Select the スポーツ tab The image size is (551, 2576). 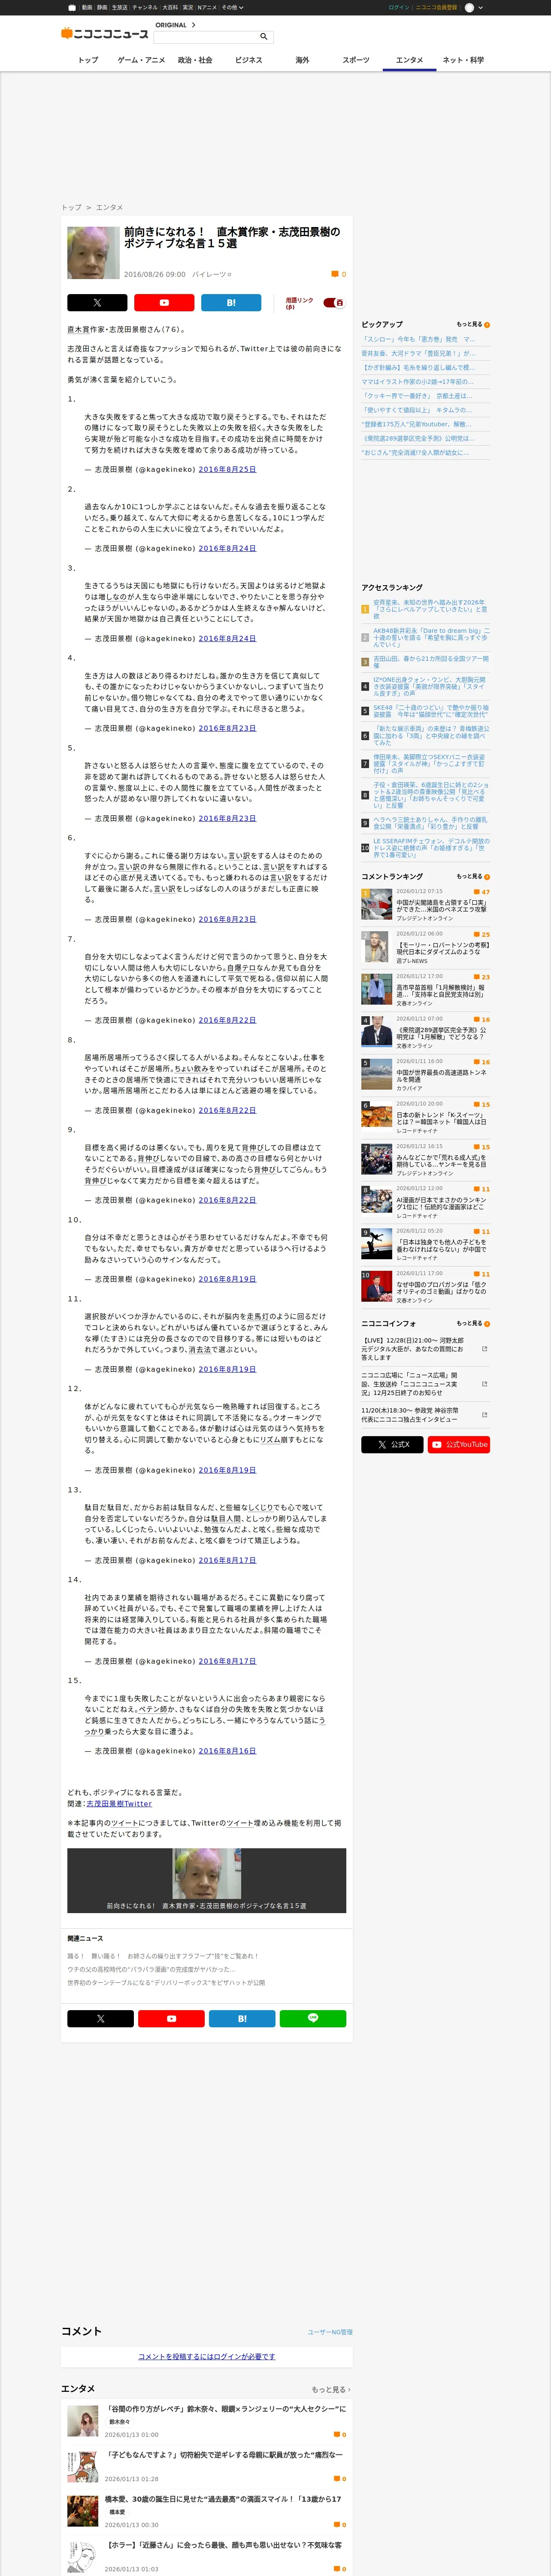click(356, 60)
